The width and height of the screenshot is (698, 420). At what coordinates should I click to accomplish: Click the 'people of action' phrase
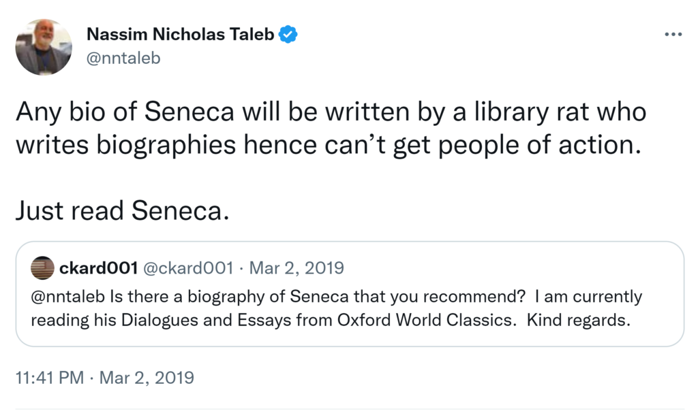(x=548, y=146)
